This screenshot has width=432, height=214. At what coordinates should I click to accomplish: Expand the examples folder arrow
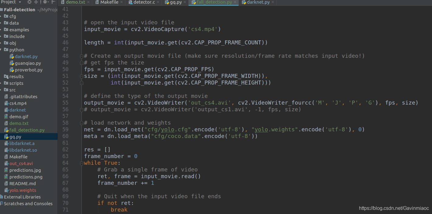click(x=1, y=30)
